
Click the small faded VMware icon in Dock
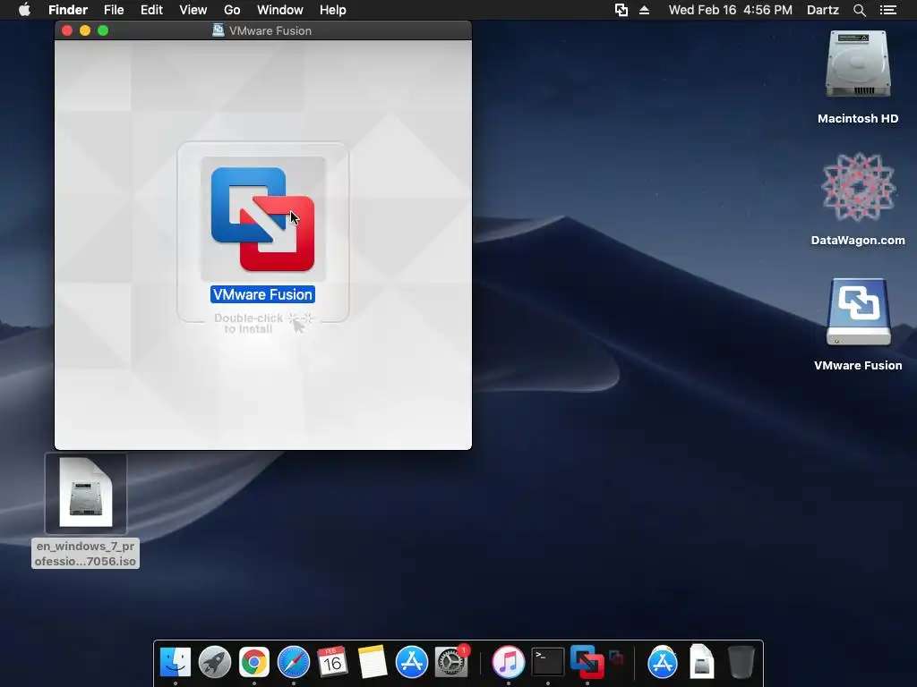click(x=616, y=657)
